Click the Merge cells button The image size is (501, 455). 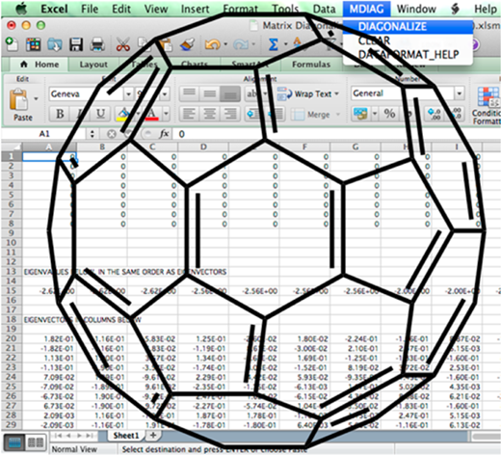pyautogui.click(x=316, y=115)
